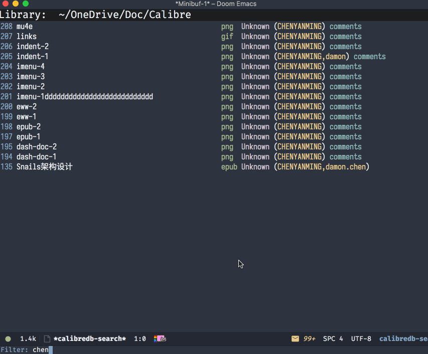Click the gif format tag on links entry

tap(227, 36)
